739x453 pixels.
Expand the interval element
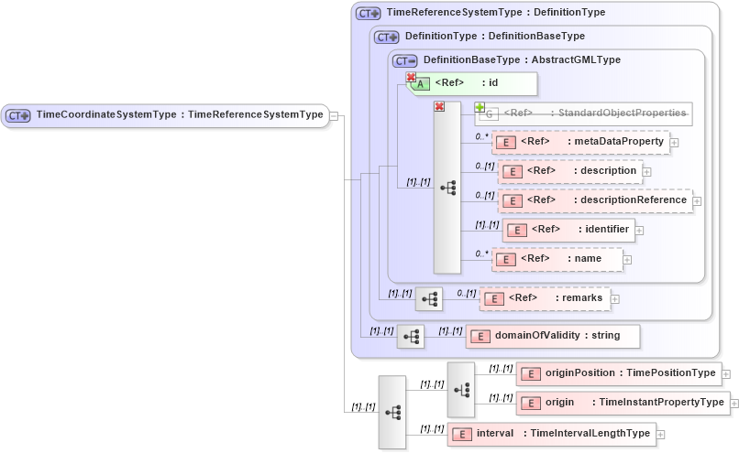(x=661, y=435)
